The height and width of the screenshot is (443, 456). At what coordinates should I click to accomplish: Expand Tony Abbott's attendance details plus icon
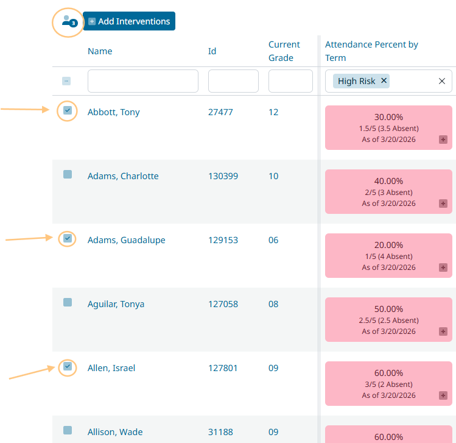[x=443, y=140]
